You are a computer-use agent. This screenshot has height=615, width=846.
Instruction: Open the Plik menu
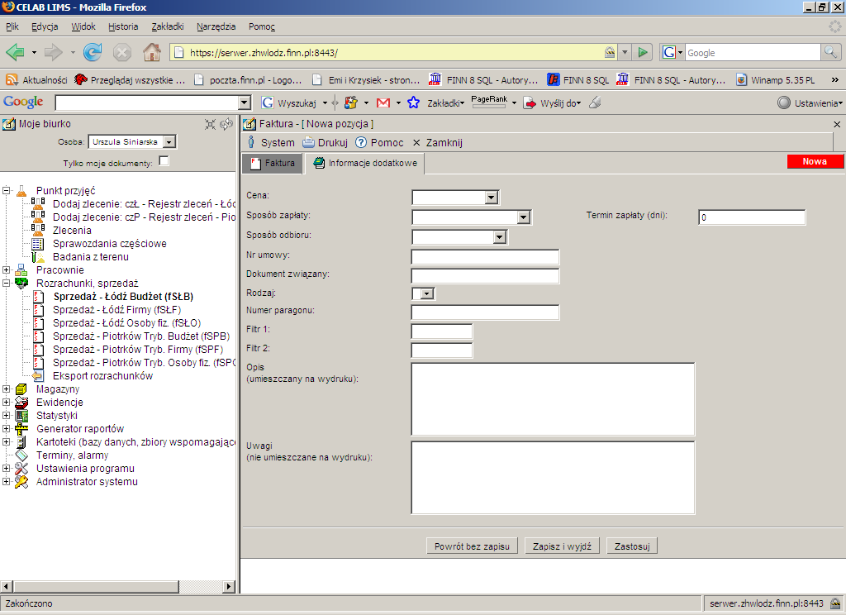[x=12, y=26]
